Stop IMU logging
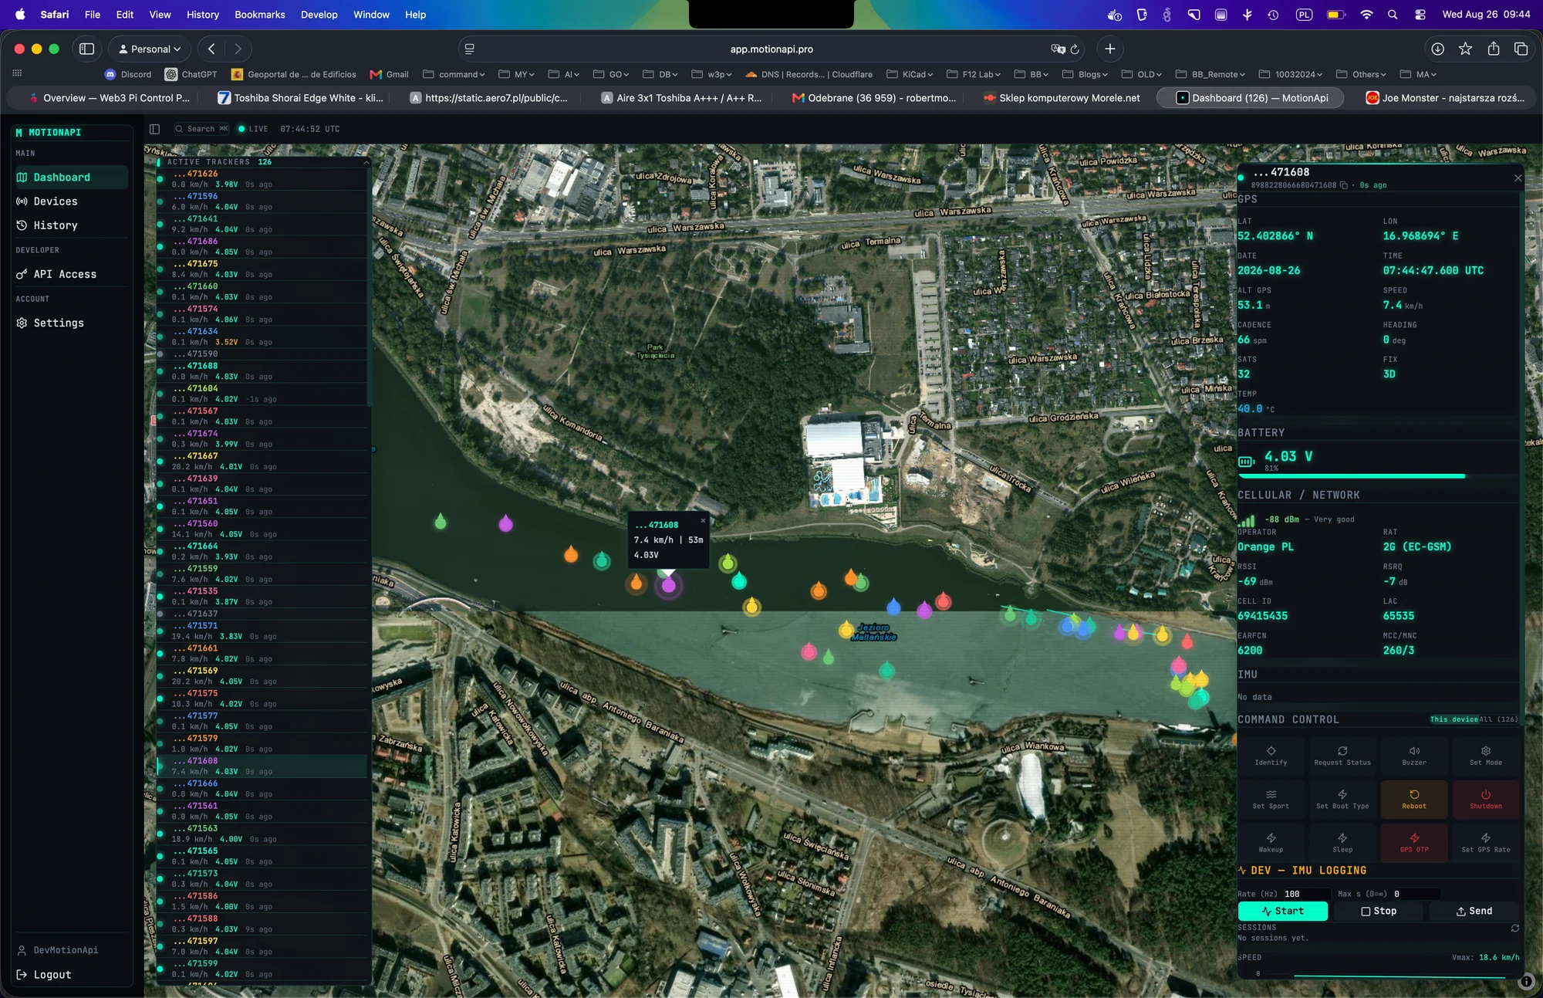 pos(1378,911)
